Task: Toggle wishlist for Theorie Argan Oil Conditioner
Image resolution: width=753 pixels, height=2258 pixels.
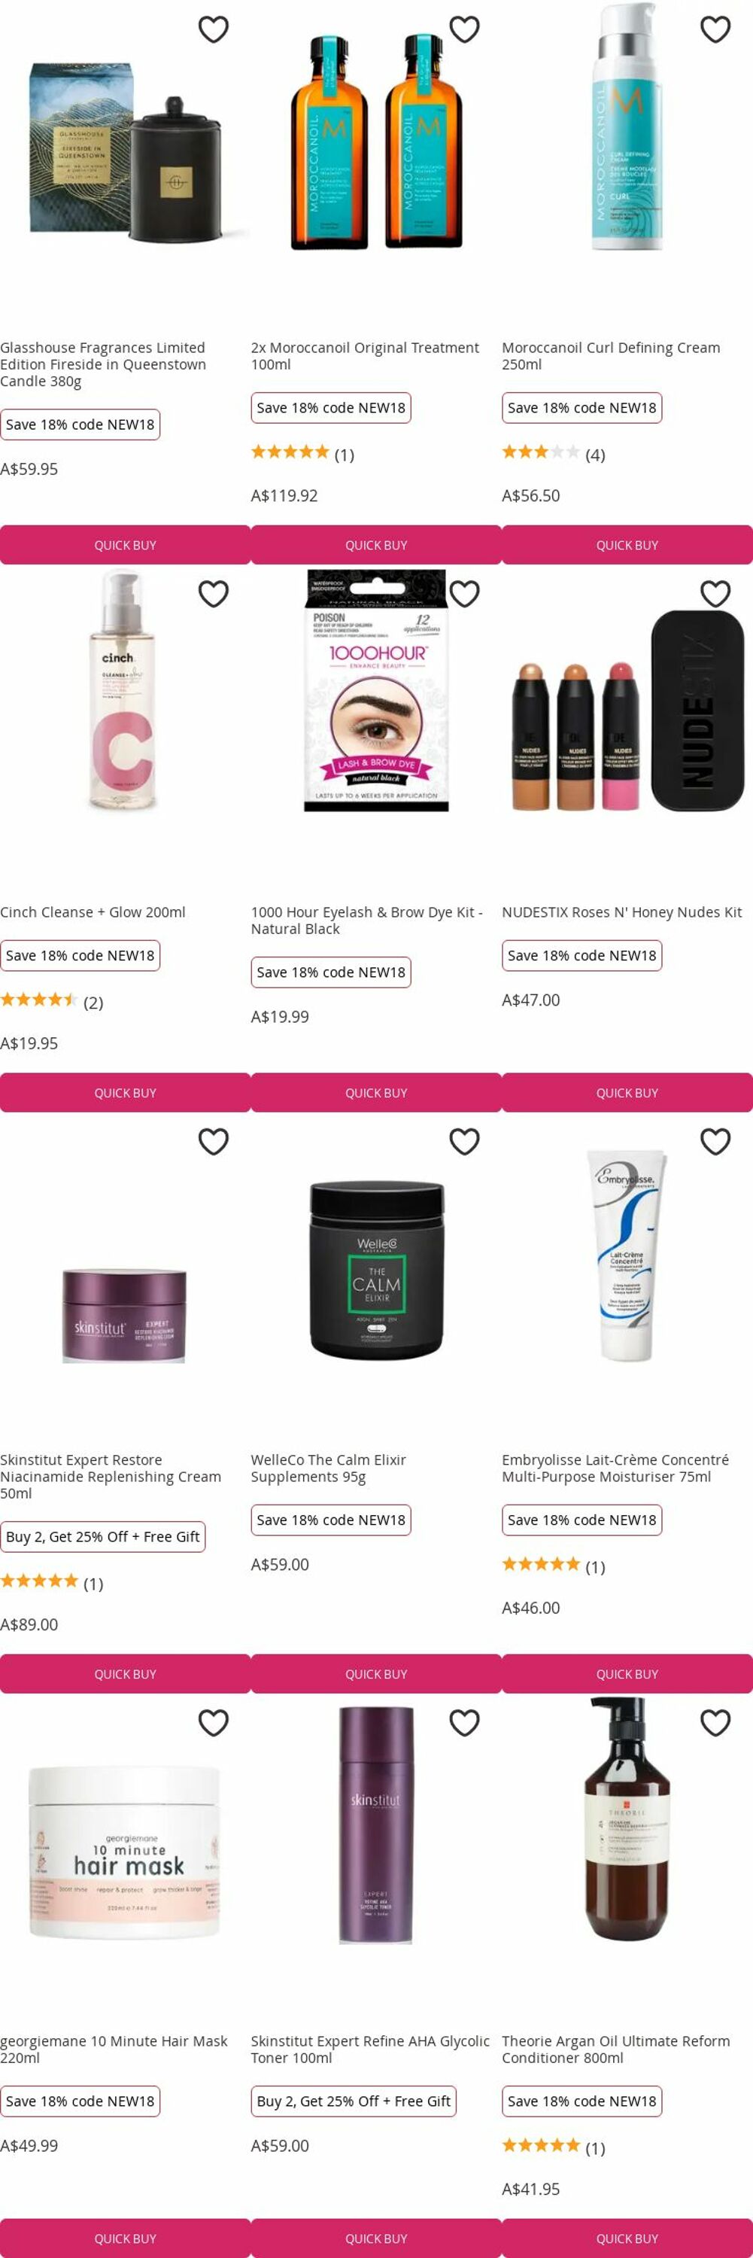Action: (715, 1722)
